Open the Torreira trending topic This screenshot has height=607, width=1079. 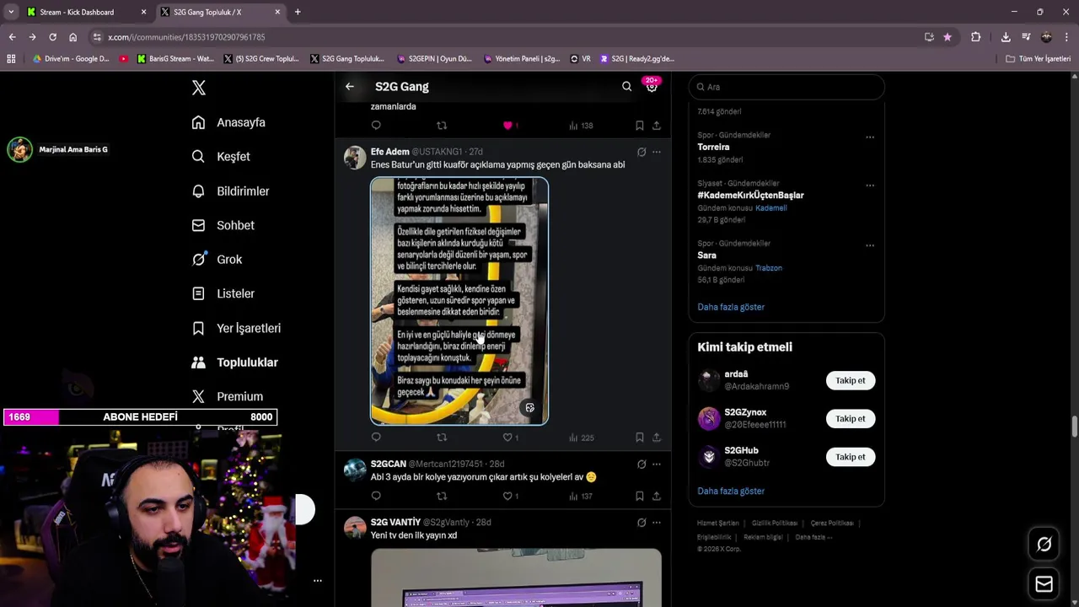(713, 147)
